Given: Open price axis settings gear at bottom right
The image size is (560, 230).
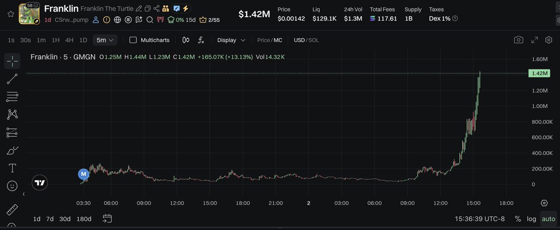Looking at the screenshot, I should tap(544, 203).
